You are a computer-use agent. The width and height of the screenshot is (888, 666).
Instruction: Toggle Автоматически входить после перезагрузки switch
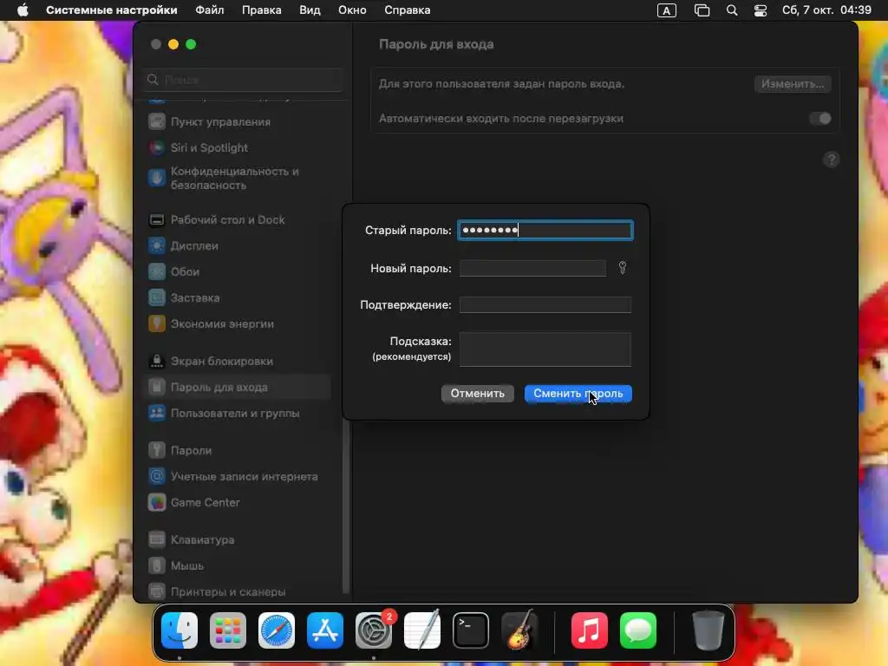click(x=819, y=118)
